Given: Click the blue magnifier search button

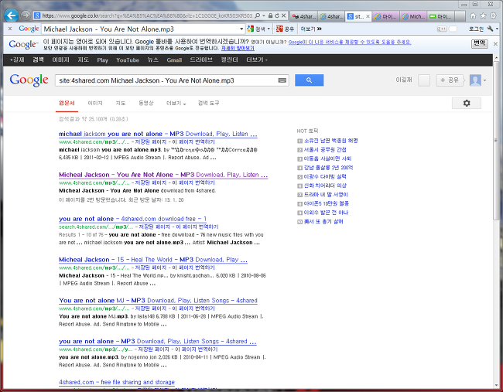Looking at the screenshot, I should tap(309, 80).
